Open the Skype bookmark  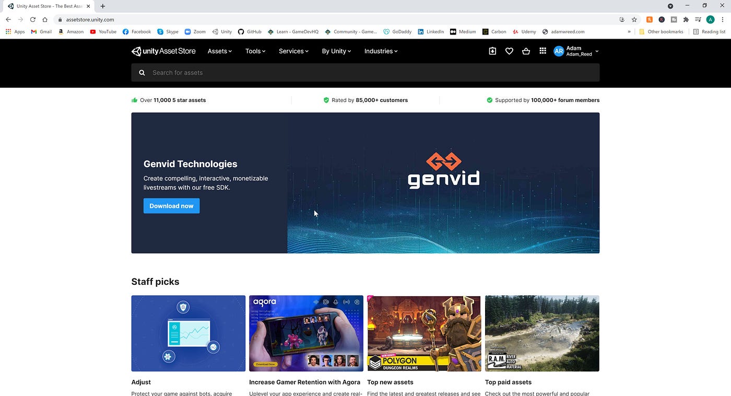click(168, 32)
